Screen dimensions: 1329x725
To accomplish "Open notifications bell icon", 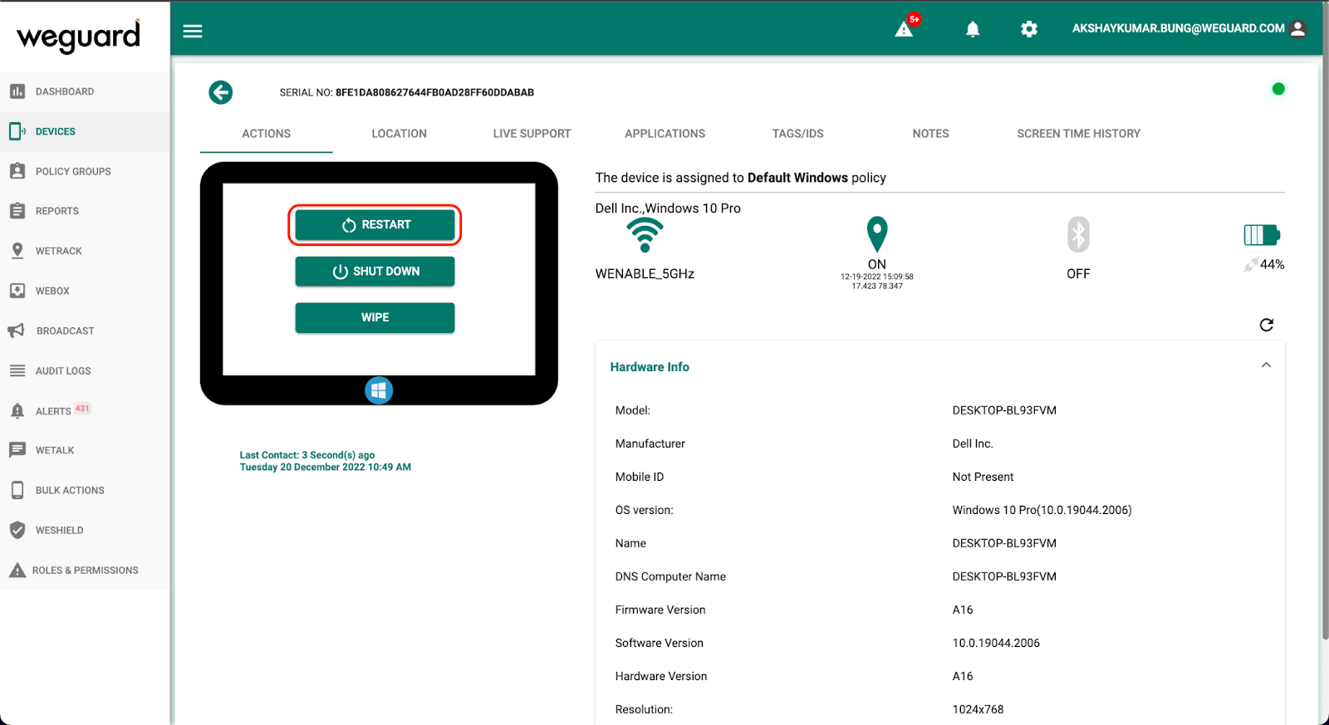I will pyautogui.click(x=973, y=29).
